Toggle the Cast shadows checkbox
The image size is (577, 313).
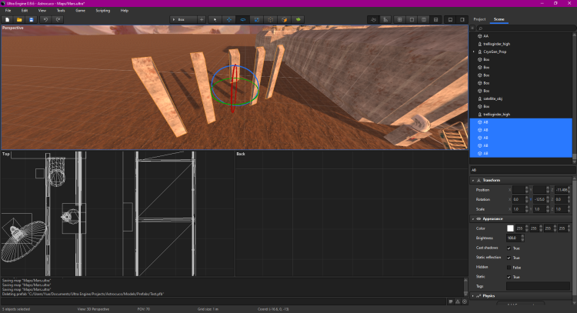click(509, 248)
